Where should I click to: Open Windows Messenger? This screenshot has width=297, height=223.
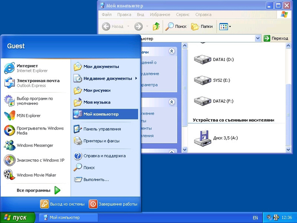[x=34, y=145]
